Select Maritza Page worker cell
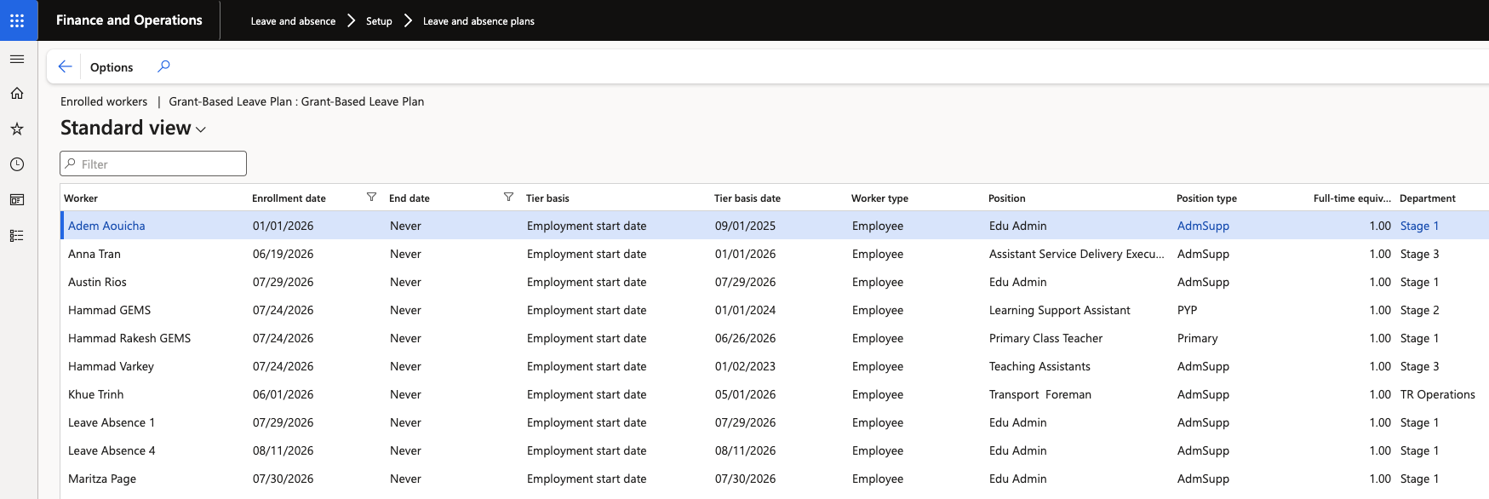The width and height of the screenshot is (1489, 499). (102, 479)
